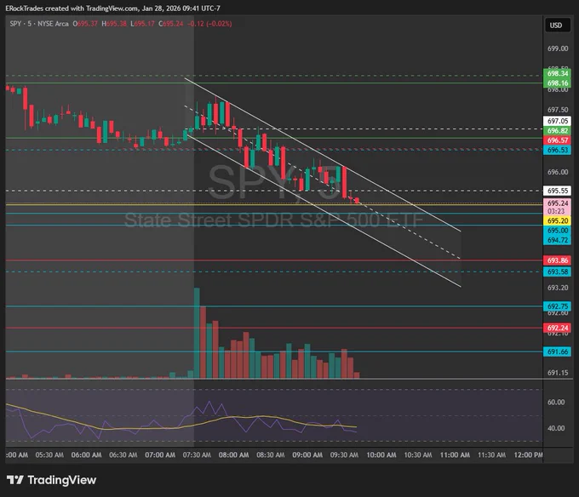Select the green 698.16 price label
This screenshot has width=579, height=497.
557,83
